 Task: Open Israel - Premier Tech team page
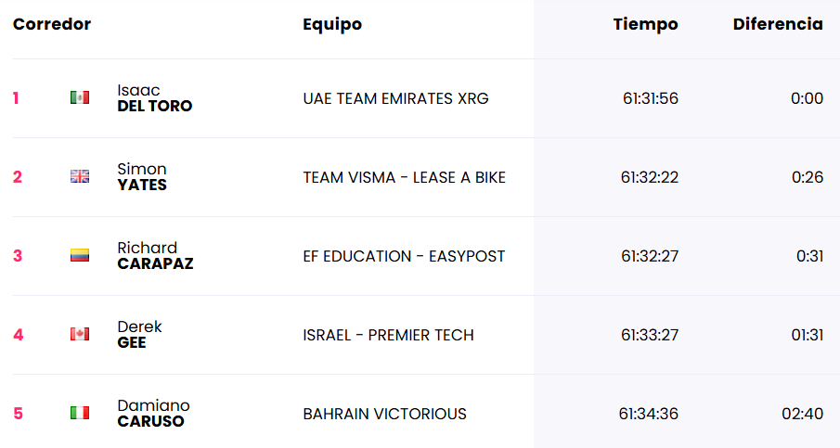(388, 335)
